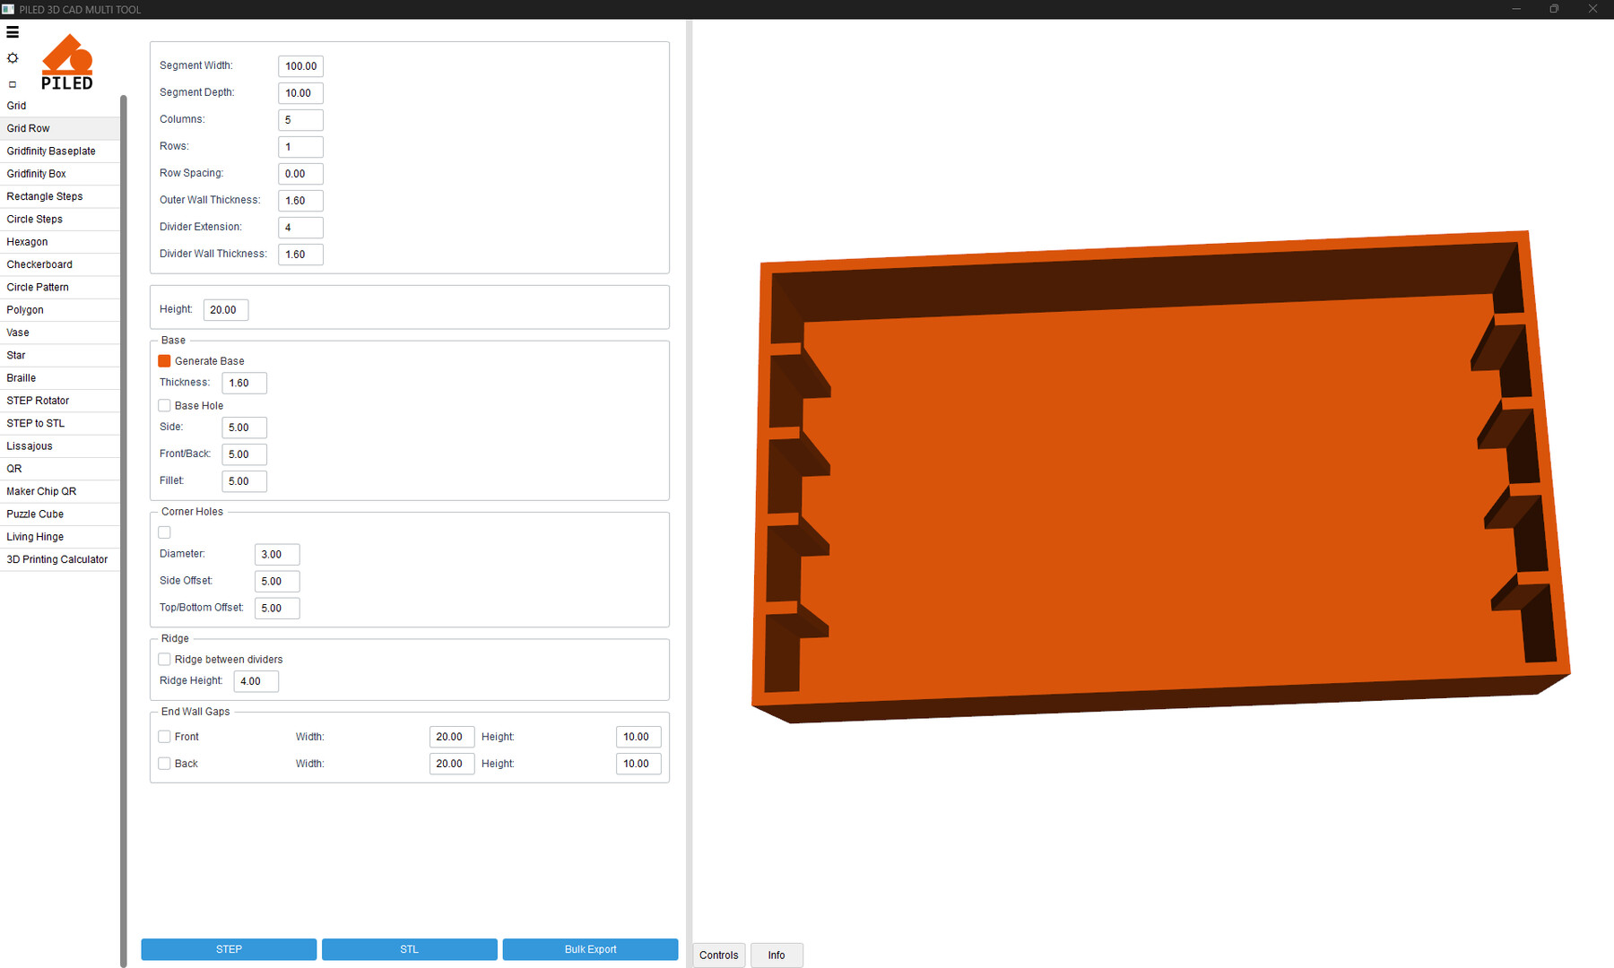The image size is (1614, 968).
Task: Open the Info tab
Action: tap(776, 955)
